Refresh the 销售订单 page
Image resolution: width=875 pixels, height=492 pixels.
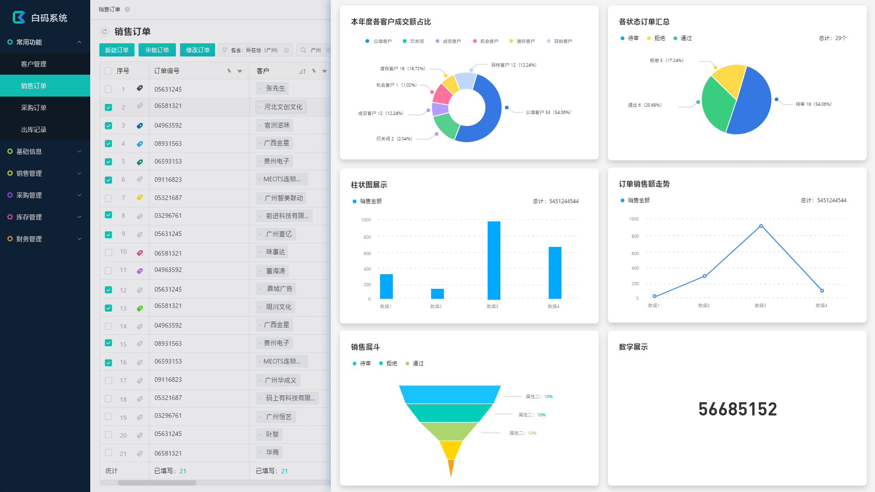pyautogui.click(x=104, y=31)
